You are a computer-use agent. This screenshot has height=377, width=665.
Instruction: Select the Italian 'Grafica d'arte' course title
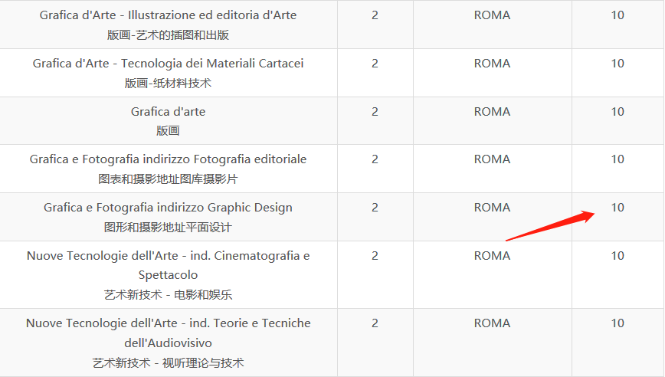(x=168, y=112)
